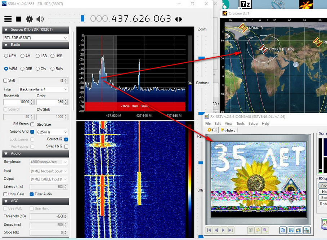Open the View menu in RX-SSTV
The width and height of the screenshot is (327, 240).
[229, 124]
